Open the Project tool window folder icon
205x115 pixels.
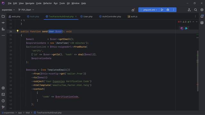pos(3,16)
